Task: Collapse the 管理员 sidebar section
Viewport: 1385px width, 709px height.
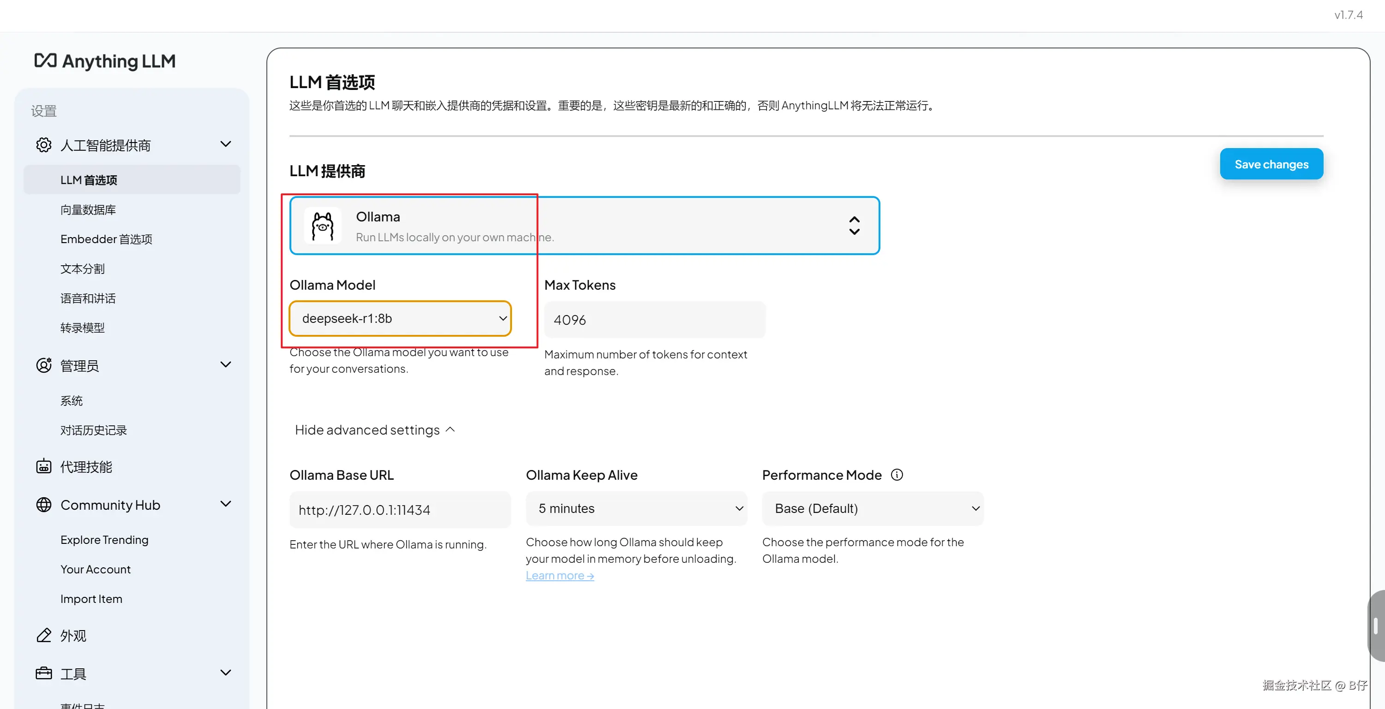Action: (x=226, y=365)
